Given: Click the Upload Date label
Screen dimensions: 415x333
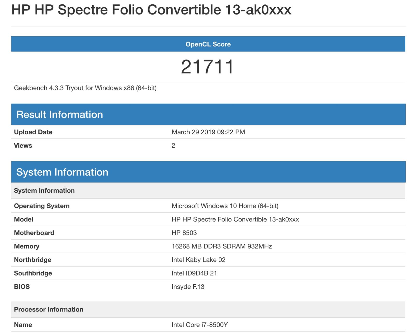Looking at the screenshot, I should pos(33,132).
